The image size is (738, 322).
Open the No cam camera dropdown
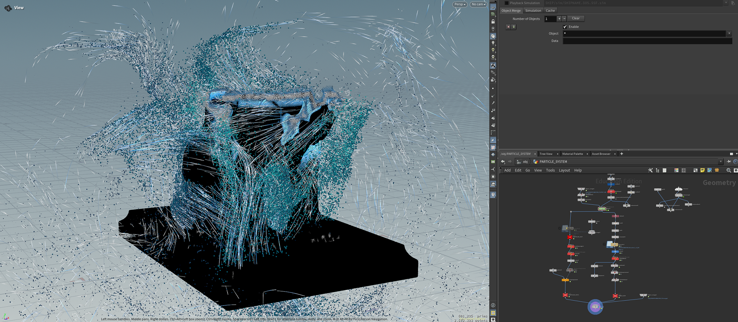coord(478,4)
